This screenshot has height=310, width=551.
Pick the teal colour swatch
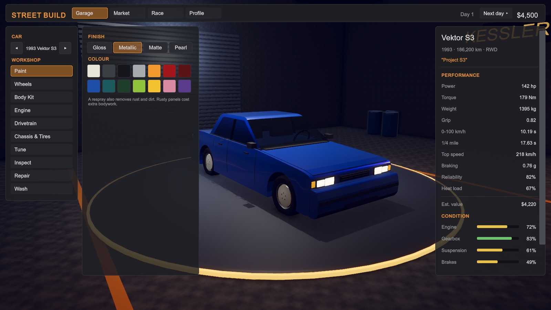109,86
